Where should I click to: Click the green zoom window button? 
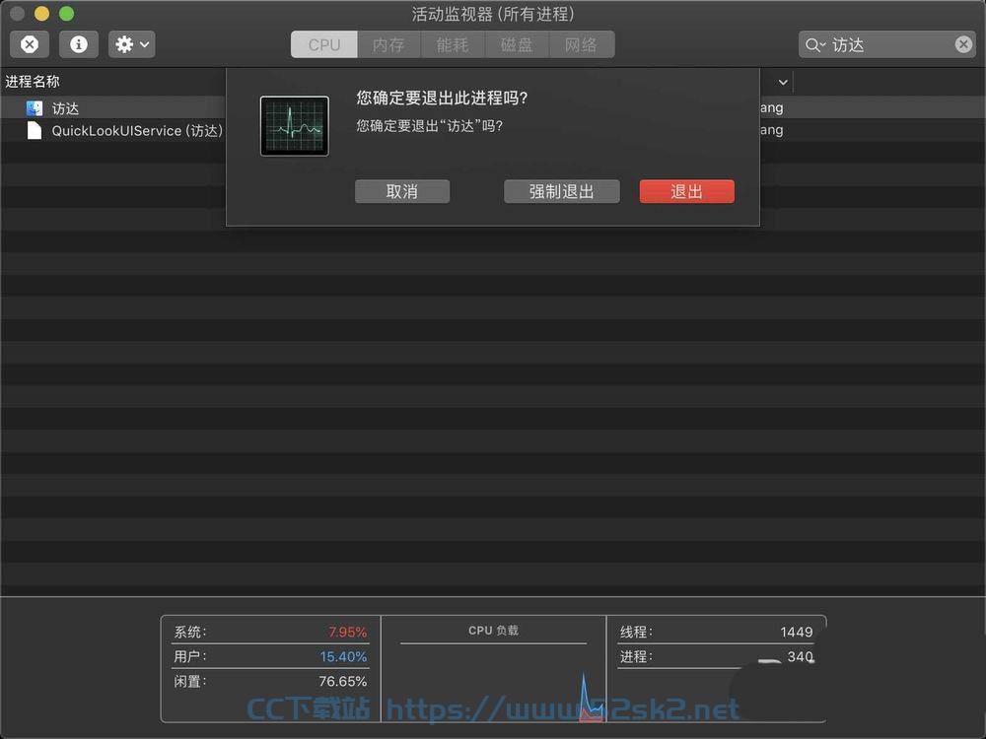coord(67,13)
